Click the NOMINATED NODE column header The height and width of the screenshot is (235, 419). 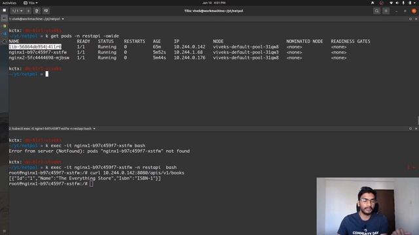tap(304, 41)
